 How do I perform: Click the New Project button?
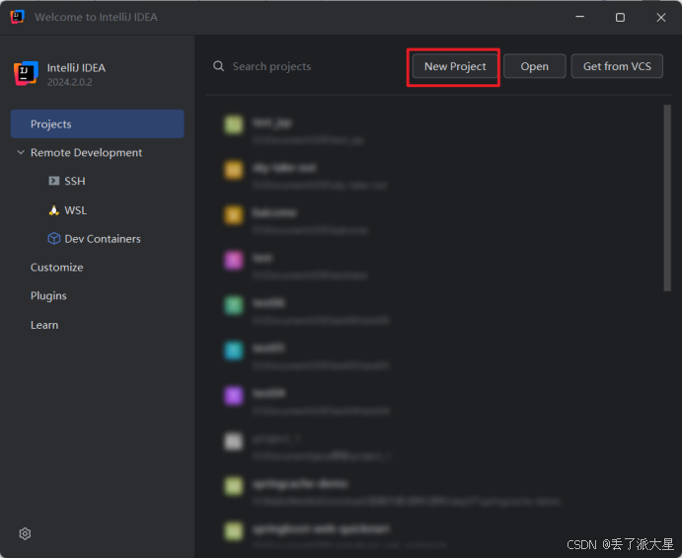click(455, 66)
